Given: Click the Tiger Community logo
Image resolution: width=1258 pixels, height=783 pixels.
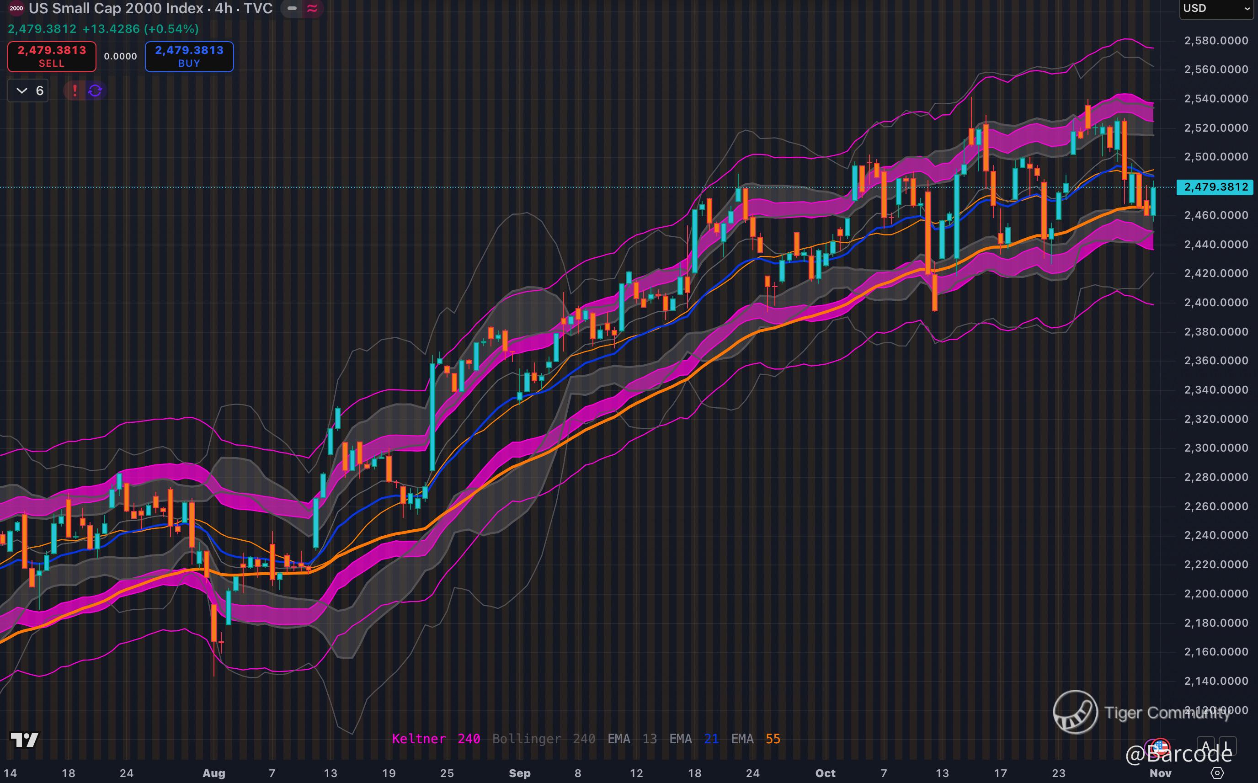Looking at the screenshot, I should point(1075,712).
